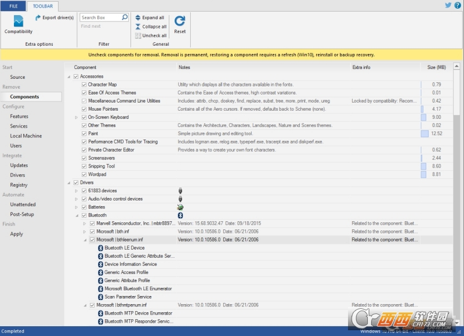Click the Batteries device icon
This screenshot has height=336, width=464.
tap(180, 207)
